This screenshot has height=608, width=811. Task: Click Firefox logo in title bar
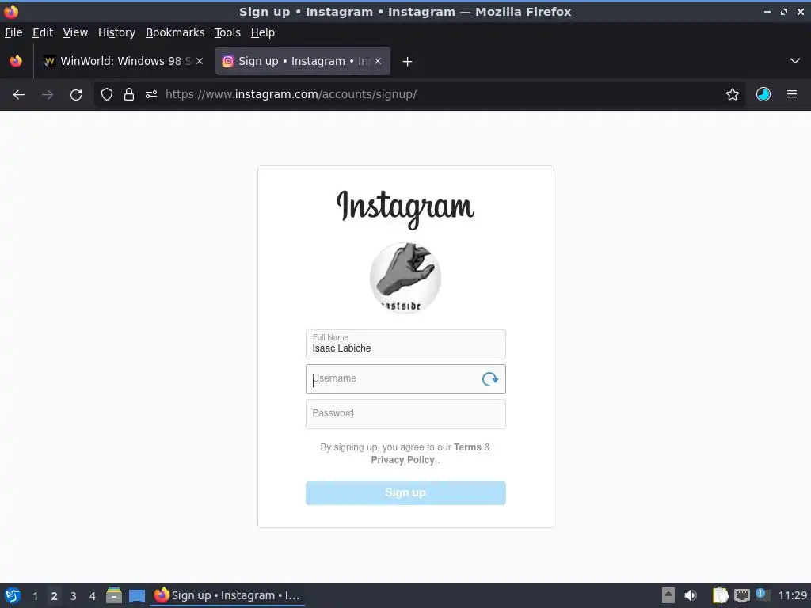coord(11,12)
